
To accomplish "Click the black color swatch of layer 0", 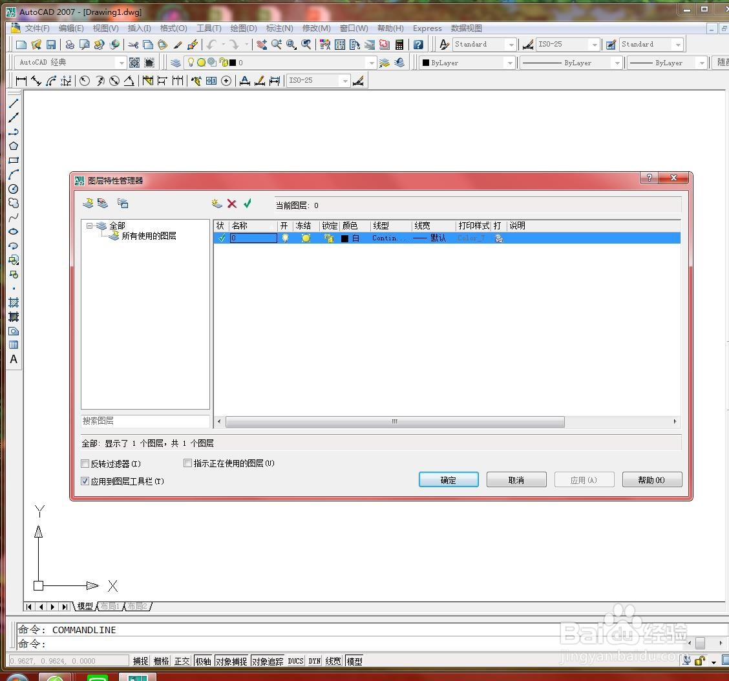I will click(344, 238).
